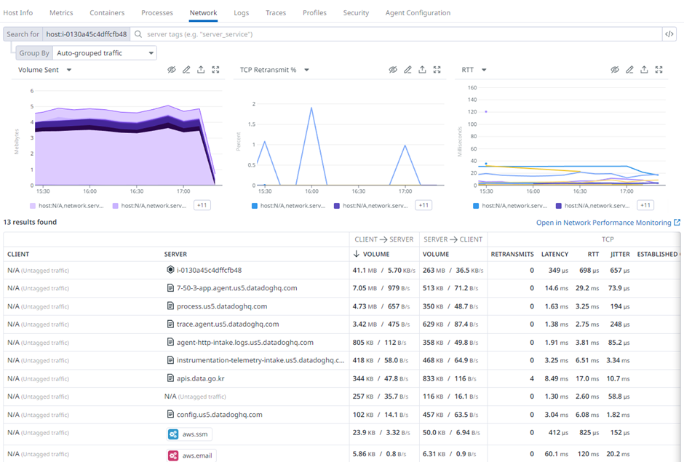This screenshot has width=684, height=462.
Task: Select the Traces tab
Action: [276, 12]
